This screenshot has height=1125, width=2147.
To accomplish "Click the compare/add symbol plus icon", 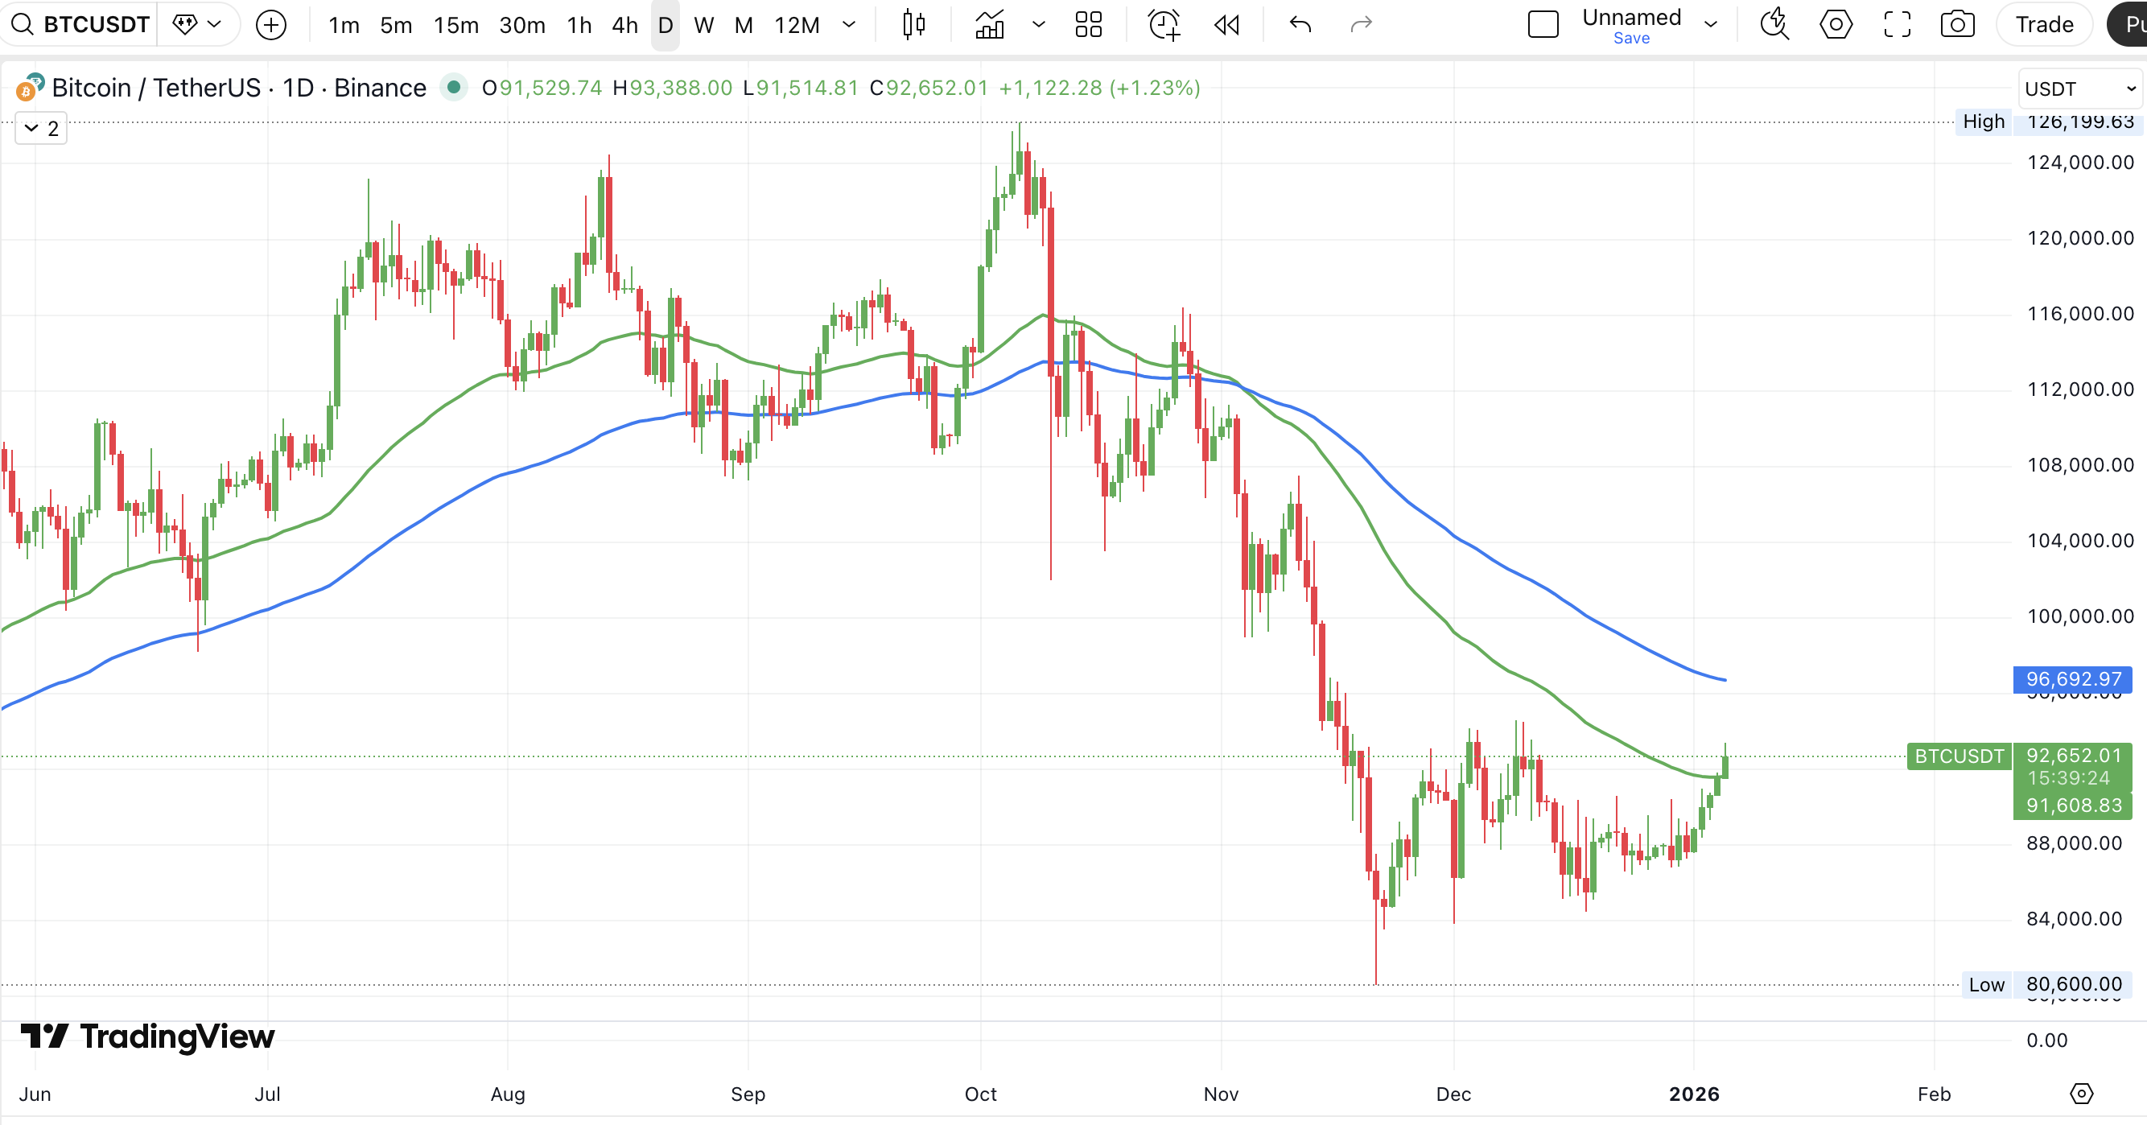I will click(x=271, y=25).
